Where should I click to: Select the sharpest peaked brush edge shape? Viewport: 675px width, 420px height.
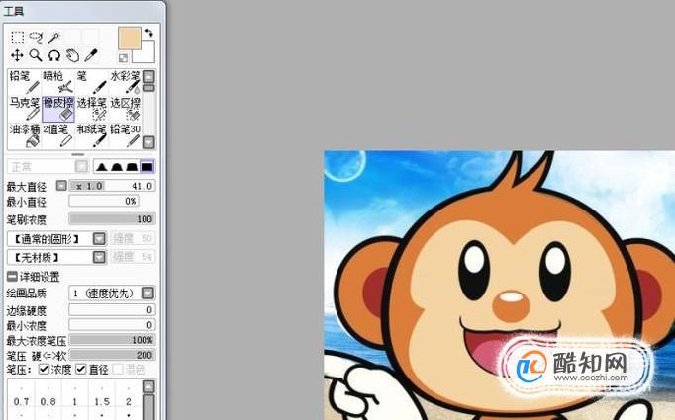click(101, 167)
